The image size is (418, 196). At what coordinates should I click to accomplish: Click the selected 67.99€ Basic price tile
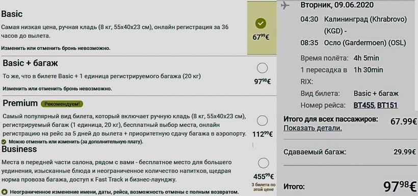(262, 27)
